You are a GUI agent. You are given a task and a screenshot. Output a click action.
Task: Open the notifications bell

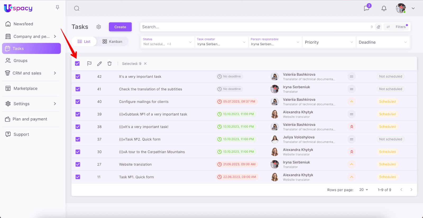(x=384, y=8)
